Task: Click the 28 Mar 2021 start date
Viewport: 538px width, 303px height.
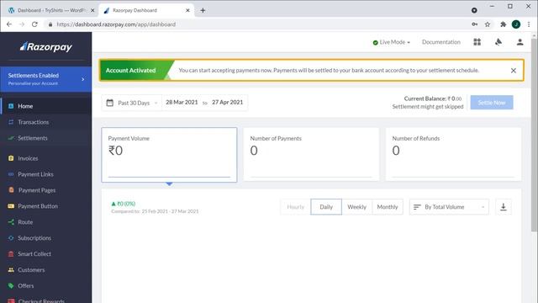Action: pos(182,103)
